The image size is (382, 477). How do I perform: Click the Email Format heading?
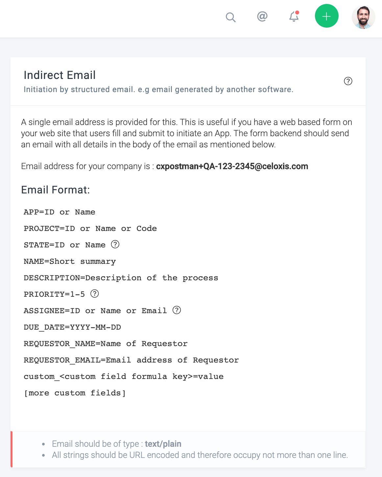[x=55, y=190]
